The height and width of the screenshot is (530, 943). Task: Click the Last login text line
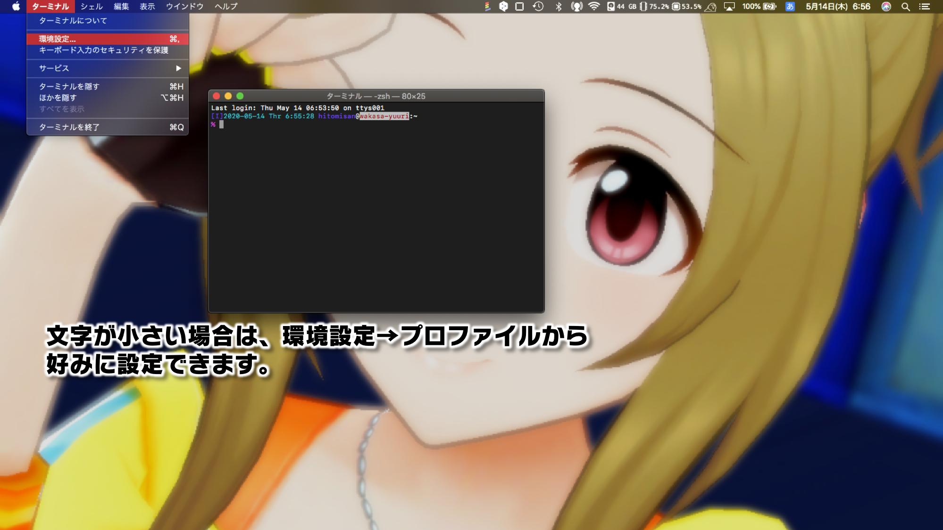coord(298,108)
